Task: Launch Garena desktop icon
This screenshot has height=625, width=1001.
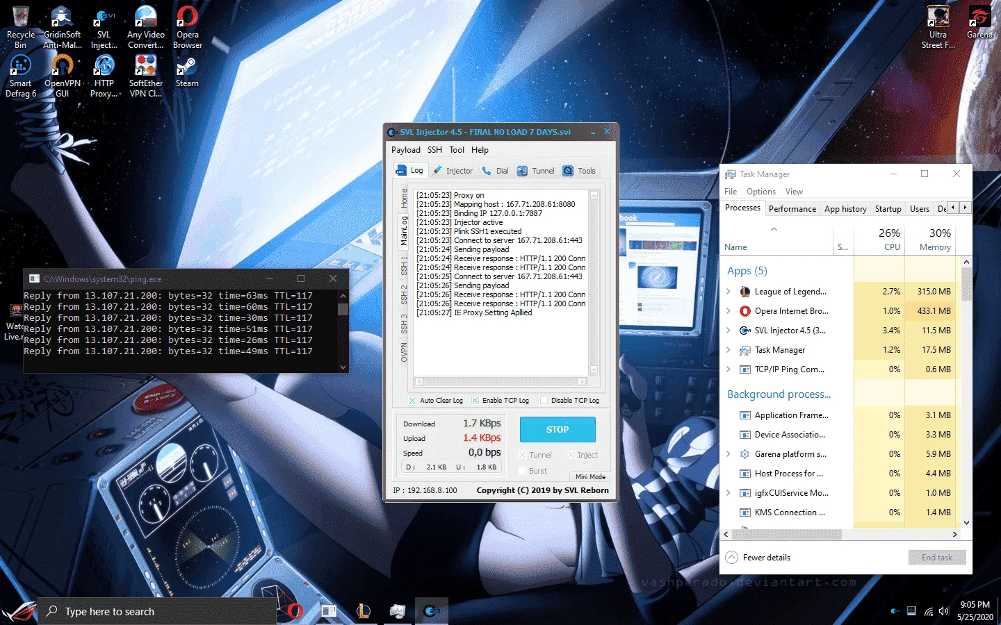Action: point(979,22)
